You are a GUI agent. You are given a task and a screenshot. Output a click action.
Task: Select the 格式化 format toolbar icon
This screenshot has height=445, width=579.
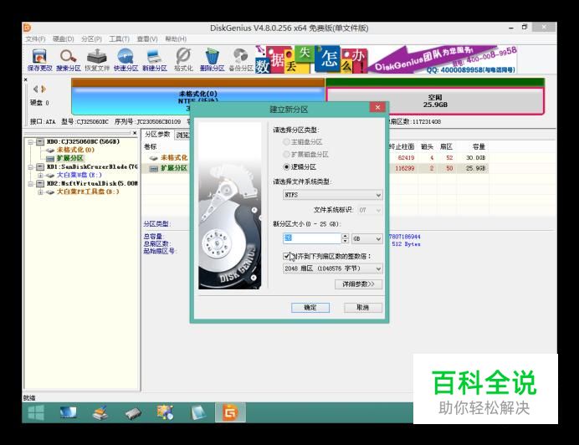tap(183, 60)
